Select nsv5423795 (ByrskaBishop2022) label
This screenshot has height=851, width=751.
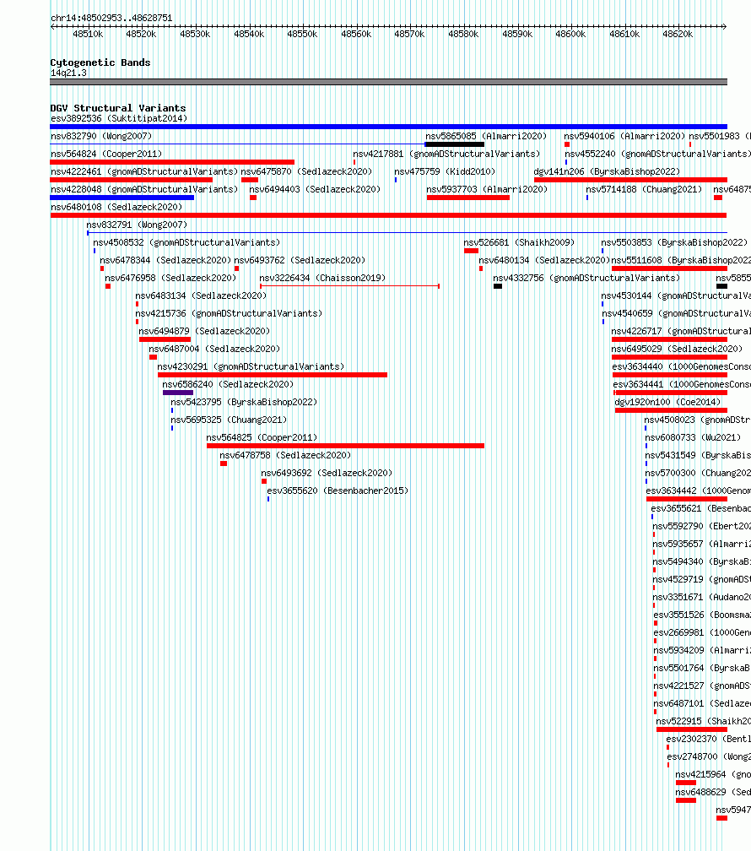(244, 402)
